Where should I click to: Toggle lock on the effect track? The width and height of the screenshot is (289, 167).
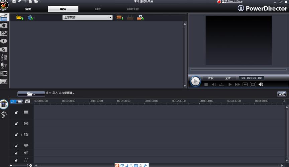pyautogui.click(x=16, y=124)
